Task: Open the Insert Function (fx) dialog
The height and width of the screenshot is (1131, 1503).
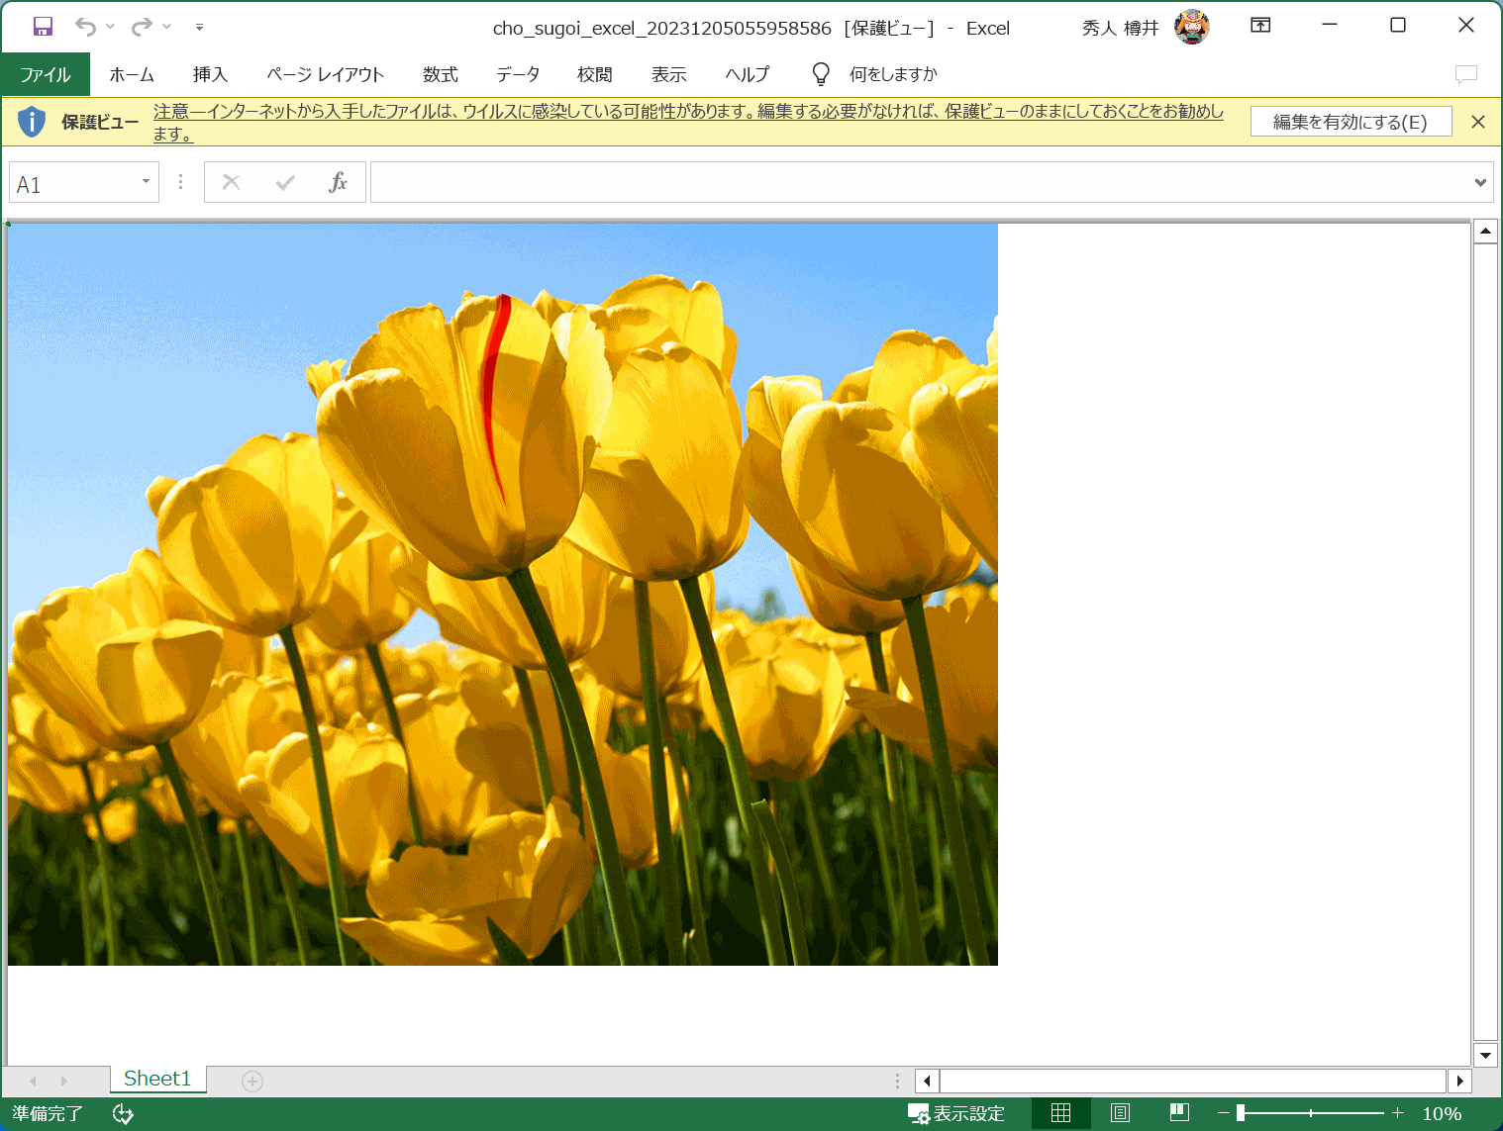Action: (x=338, y=182)
